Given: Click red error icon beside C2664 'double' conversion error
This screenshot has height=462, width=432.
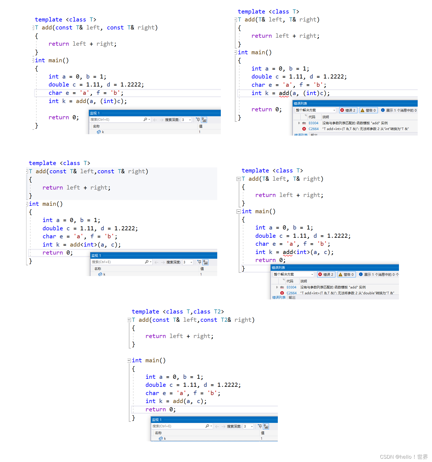Looking at the screenshot, I should (282, 293).
